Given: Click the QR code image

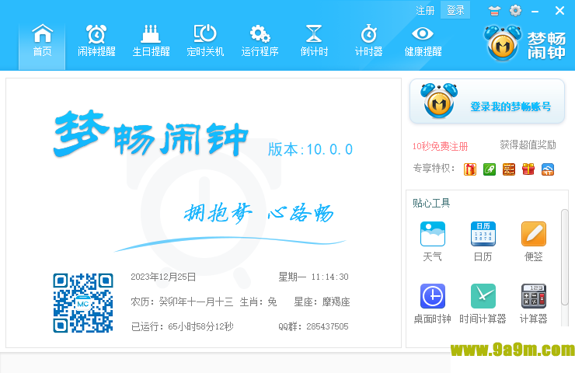Looking at the screenshot, I should point(83,303).
